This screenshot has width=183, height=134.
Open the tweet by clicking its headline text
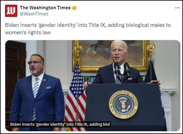pyautogui.click(x=88, y=29)
